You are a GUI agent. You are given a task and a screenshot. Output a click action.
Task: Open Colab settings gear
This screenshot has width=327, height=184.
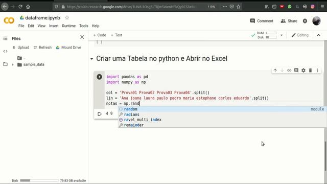pyautogui.click(x=305, y=21)
